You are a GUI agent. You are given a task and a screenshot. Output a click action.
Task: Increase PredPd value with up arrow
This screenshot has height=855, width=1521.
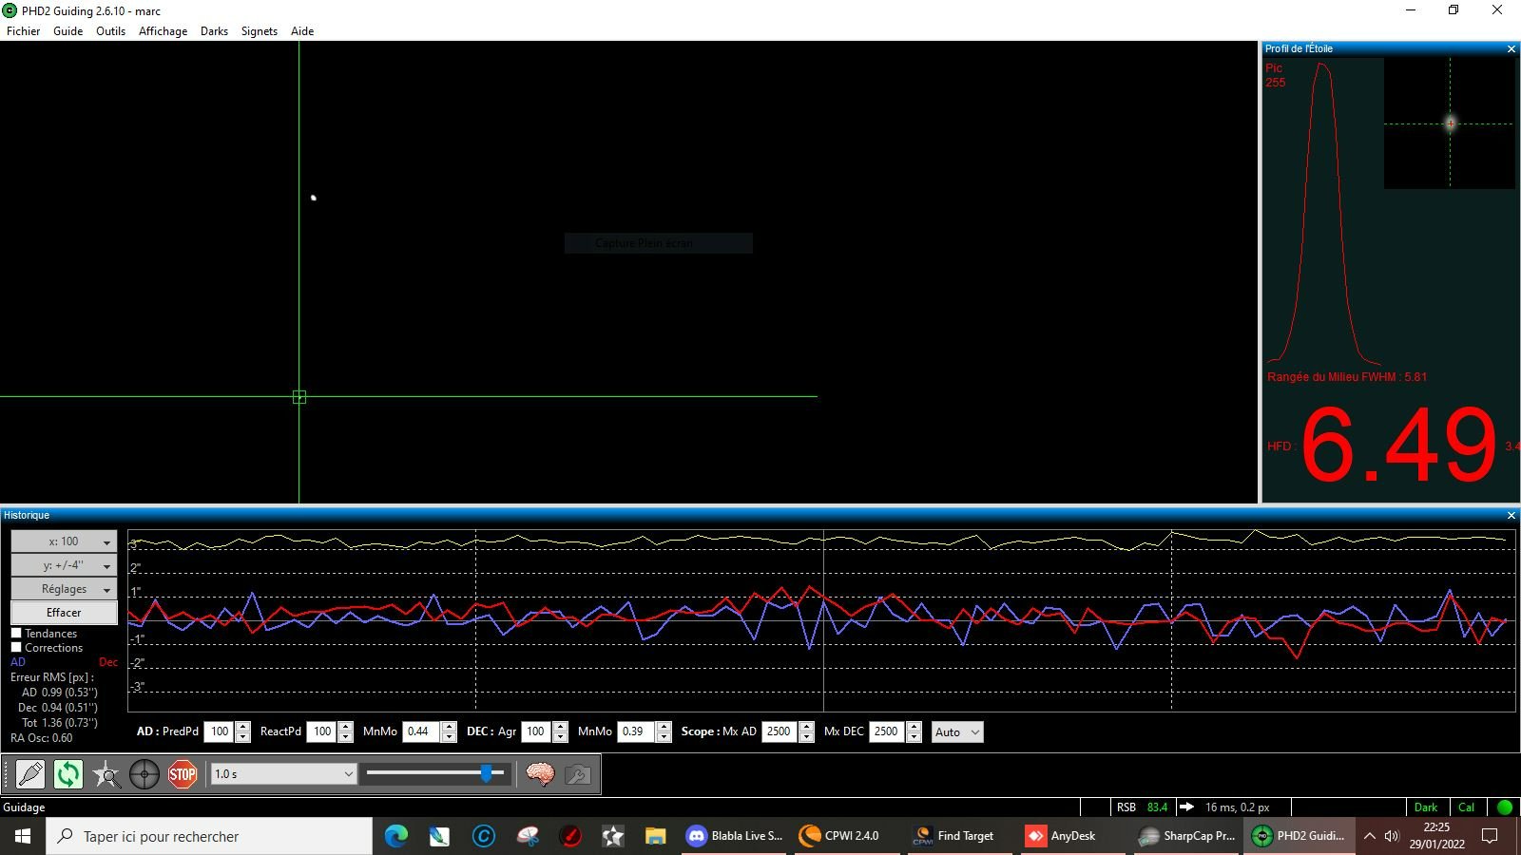tap(243, 727)
